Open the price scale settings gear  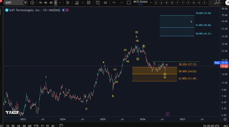(x=225, y=119)
